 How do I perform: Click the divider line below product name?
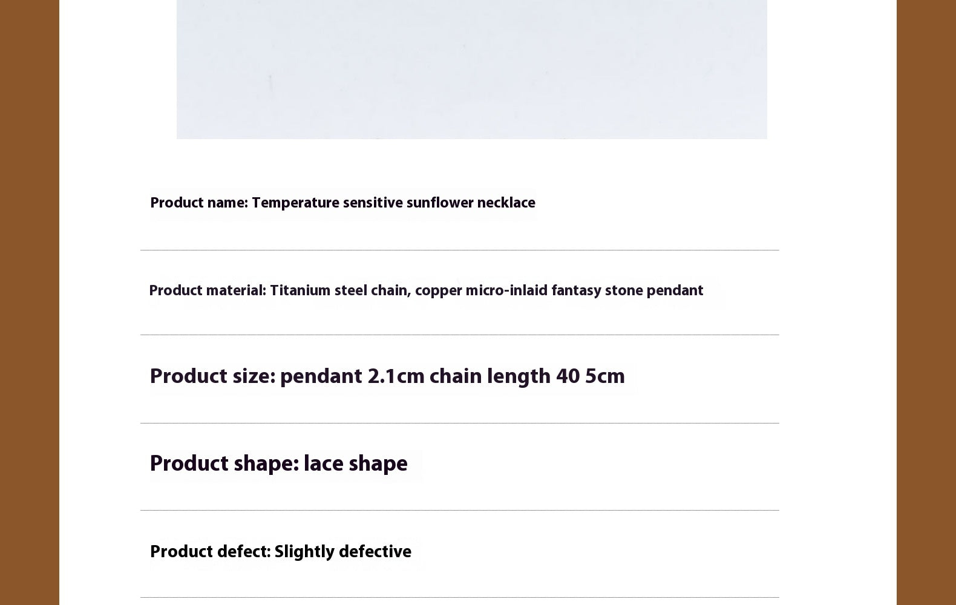tap(459, 250)
